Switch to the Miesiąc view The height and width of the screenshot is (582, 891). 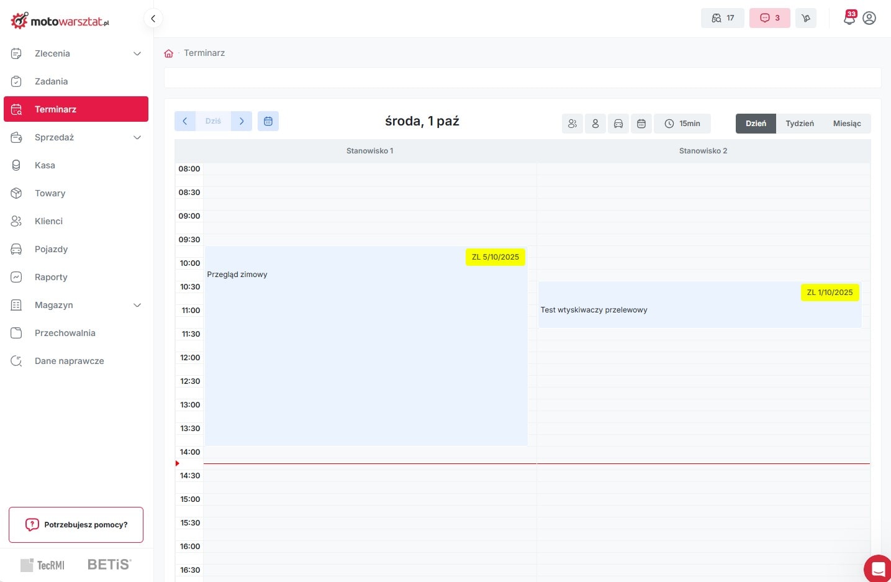pyautogui.click(x=846, y=124)
